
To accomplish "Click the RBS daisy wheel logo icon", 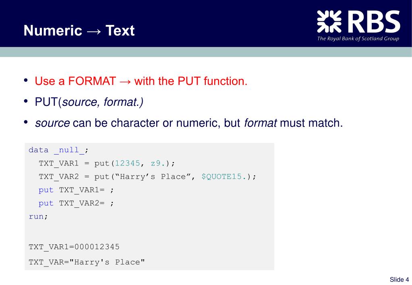I will pyautogui.click(x=329, y=22).
